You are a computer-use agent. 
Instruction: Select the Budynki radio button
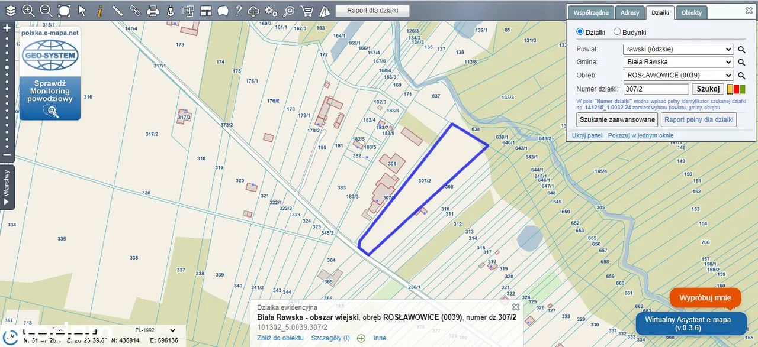617,32
